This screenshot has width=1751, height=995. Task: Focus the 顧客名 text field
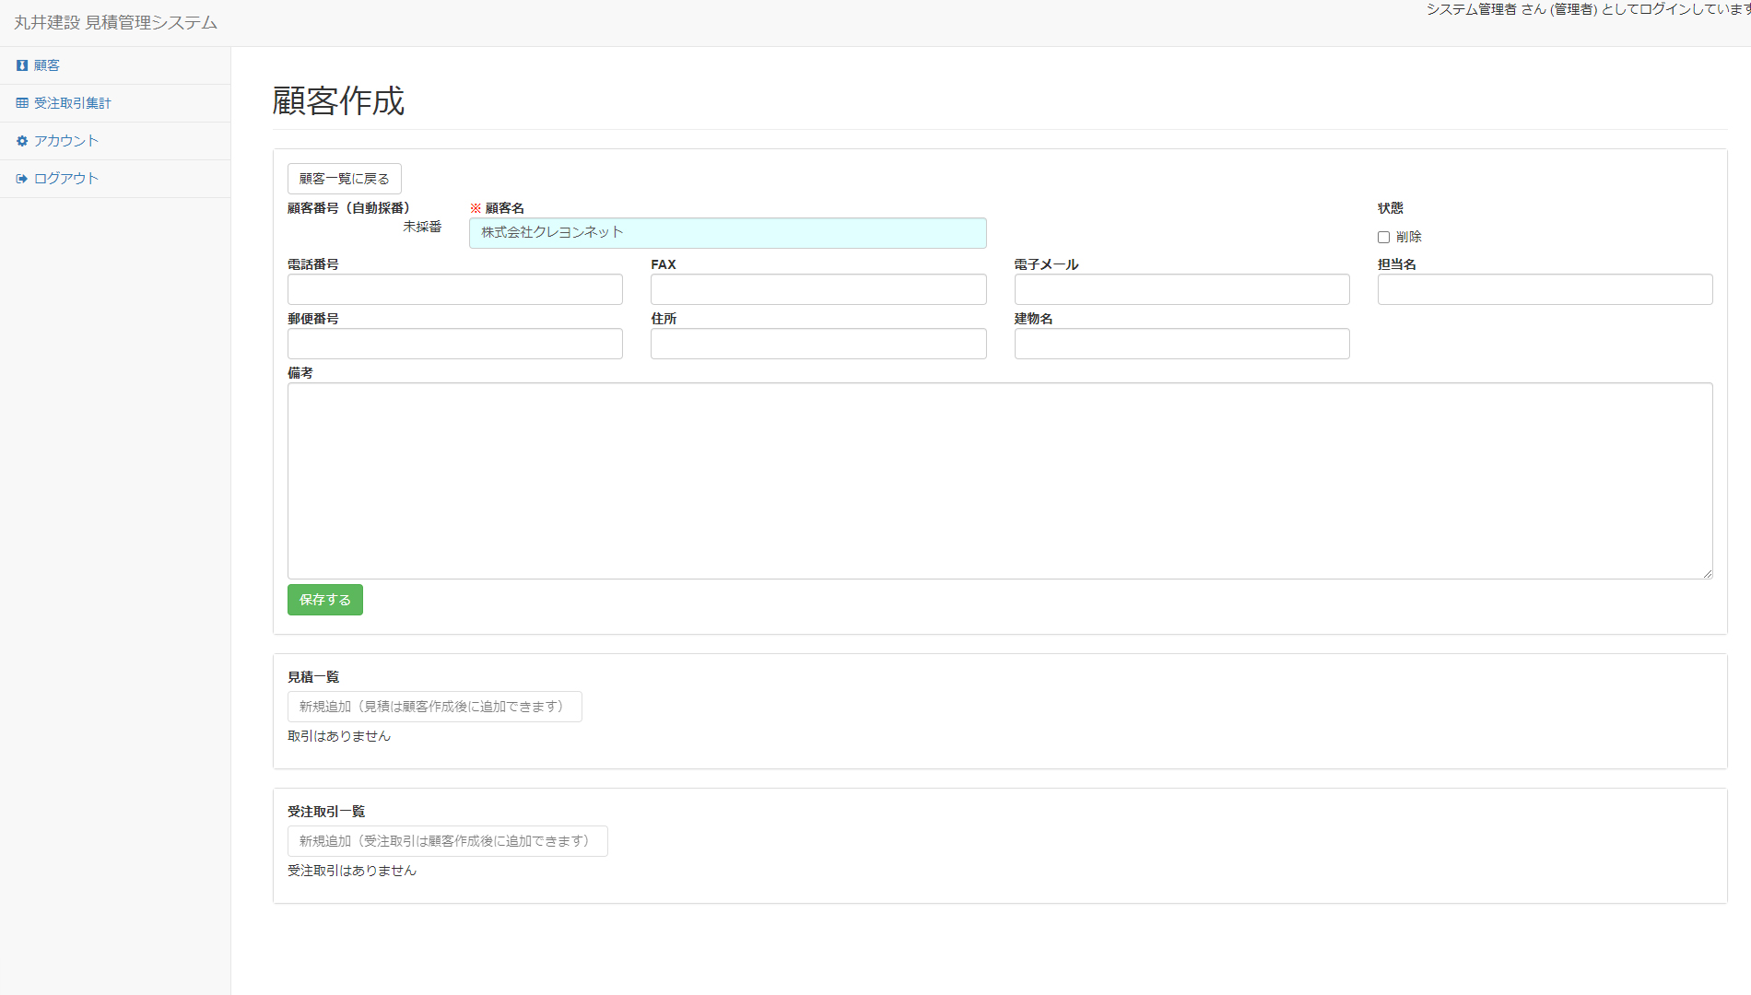click(727, 233)
